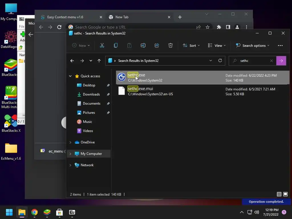Open recent locations dropdown arrow
The image size is (292, 219).
click(x=91, y=61)
